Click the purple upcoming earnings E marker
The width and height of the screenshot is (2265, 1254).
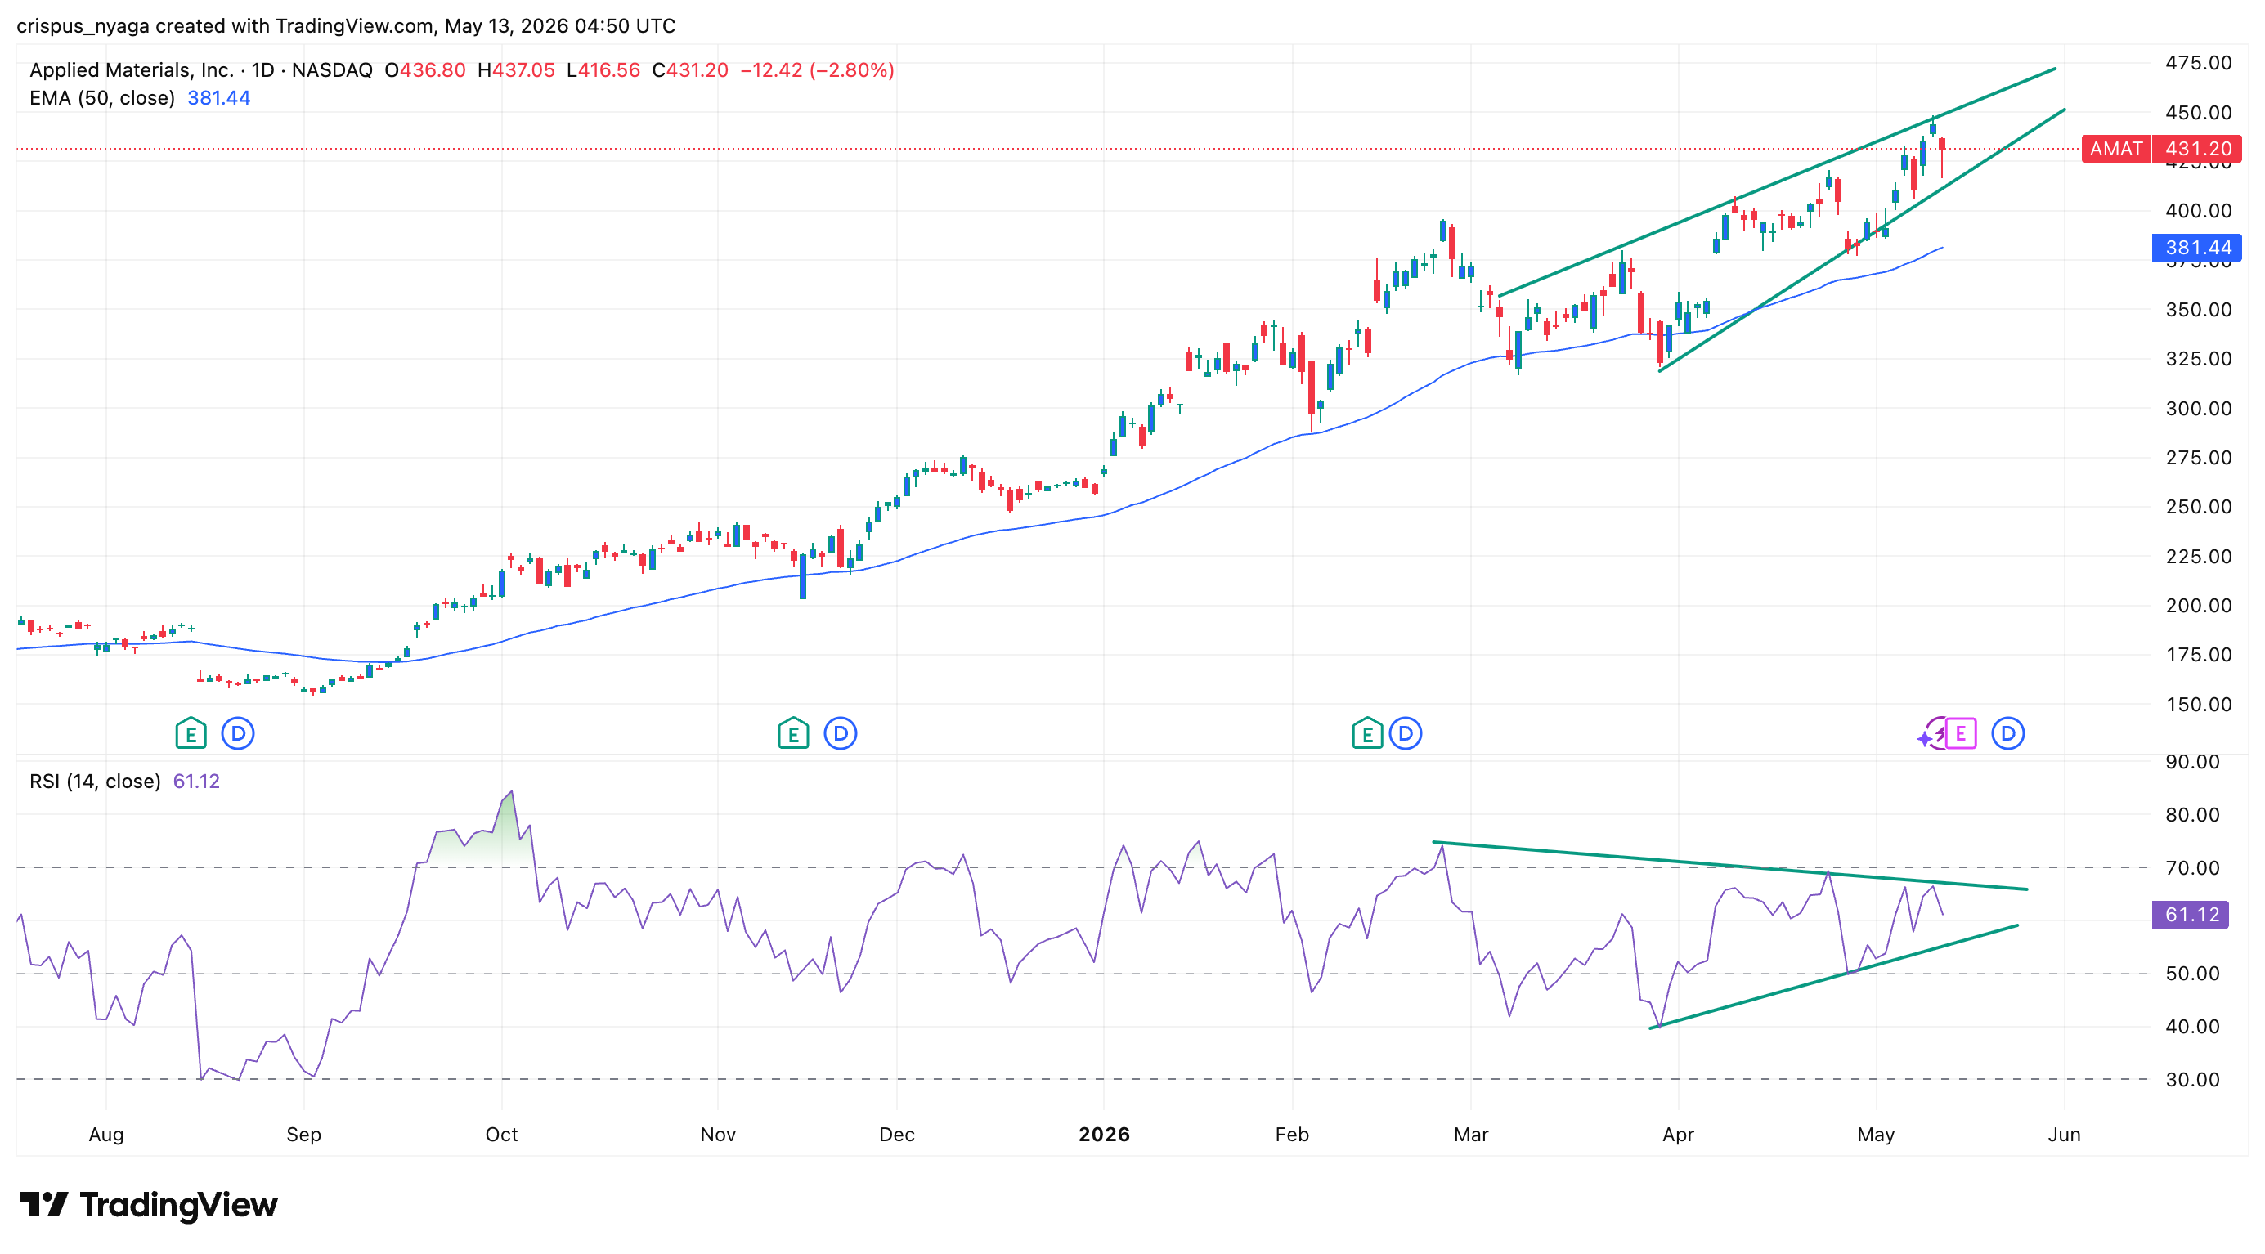point(1960,733)
